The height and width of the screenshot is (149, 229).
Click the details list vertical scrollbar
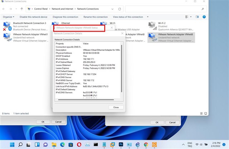pyautogui.click(x=122, y=68)
